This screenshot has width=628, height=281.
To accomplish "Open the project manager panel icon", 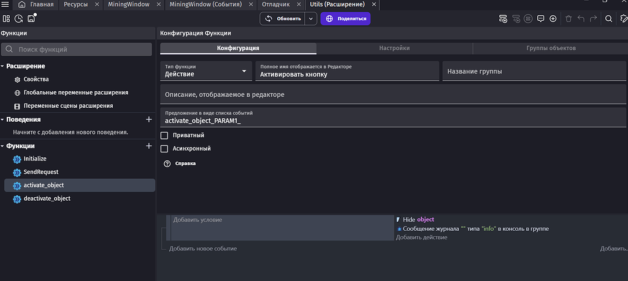I will click(6, 18).
